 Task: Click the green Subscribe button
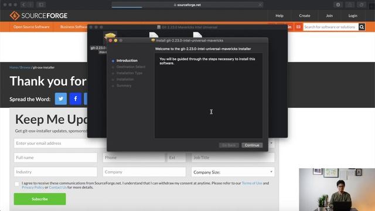tap(40, 199)
